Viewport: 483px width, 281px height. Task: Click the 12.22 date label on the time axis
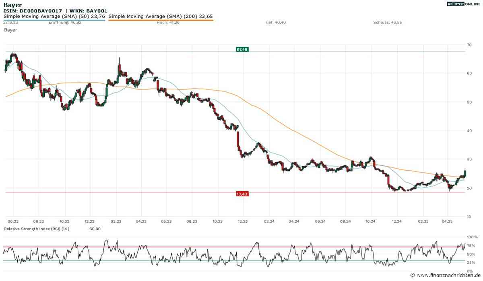click(x=90, y=221)
